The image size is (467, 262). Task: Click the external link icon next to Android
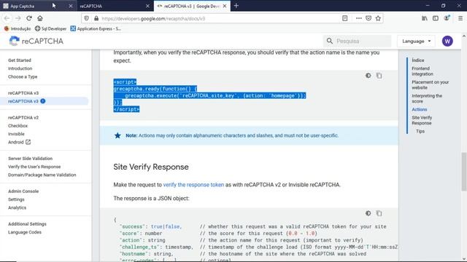28,142
